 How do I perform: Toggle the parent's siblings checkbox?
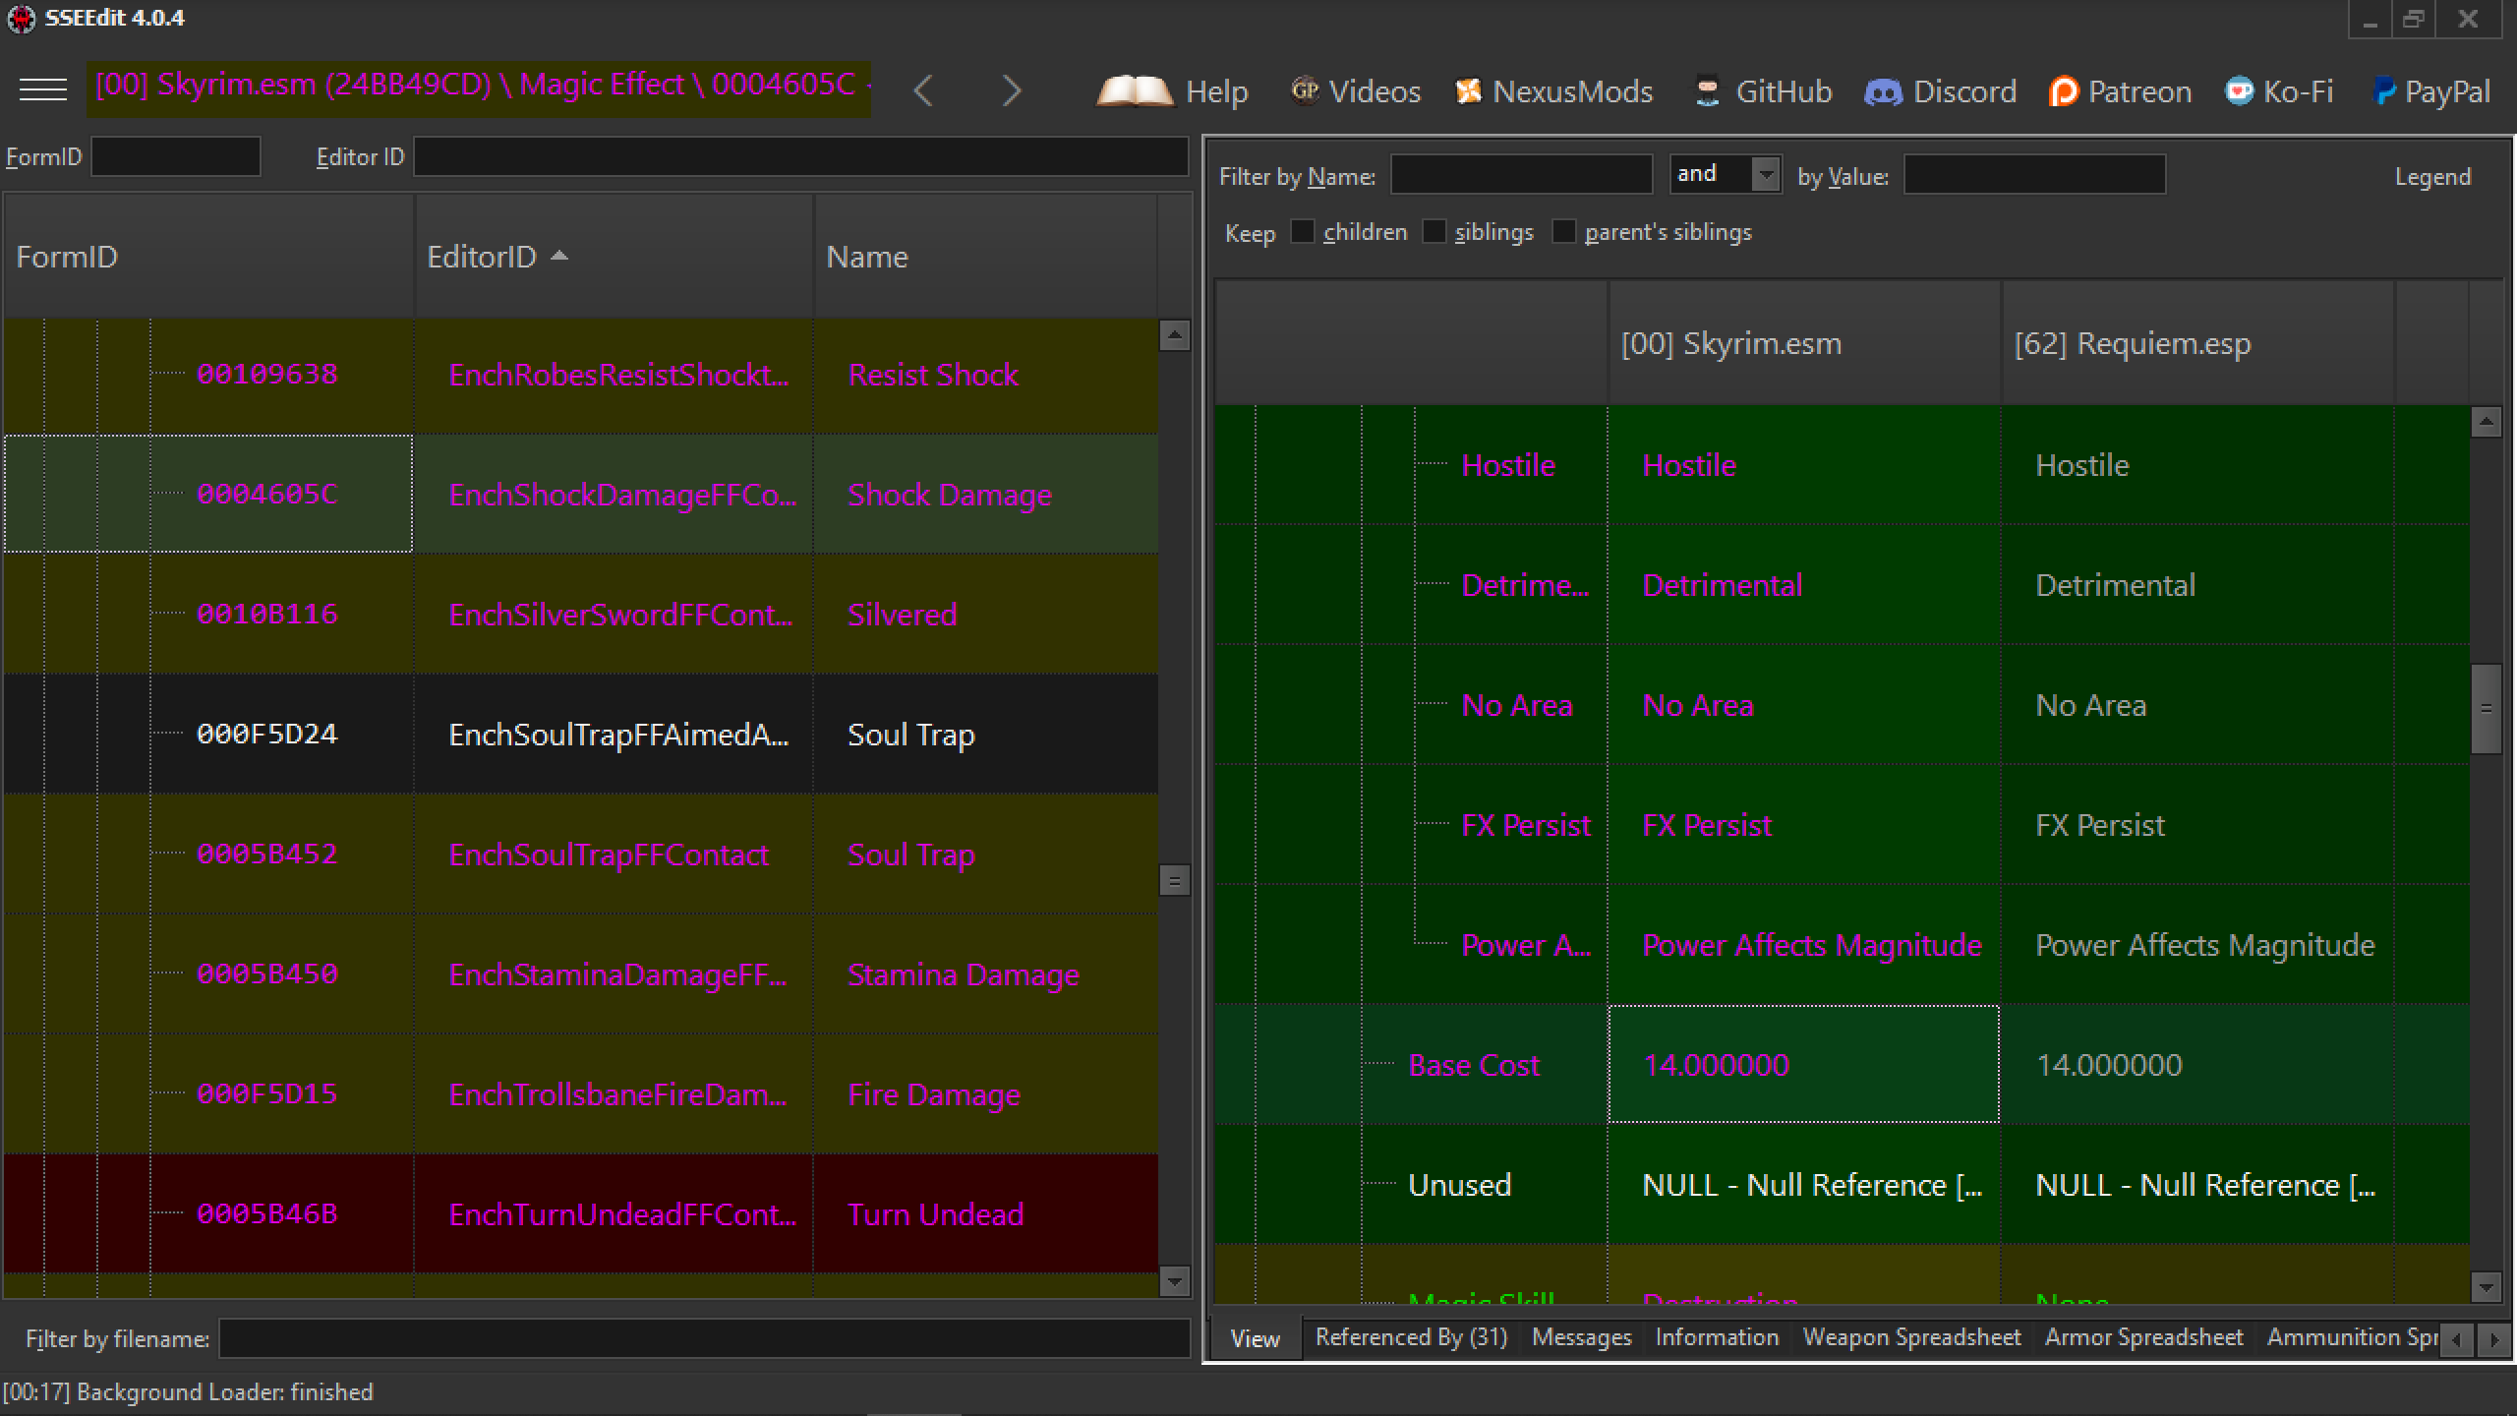coord(1563,232)
